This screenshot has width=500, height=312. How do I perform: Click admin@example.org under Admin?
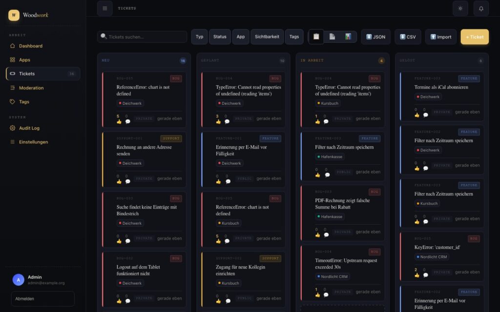point(46,283)
